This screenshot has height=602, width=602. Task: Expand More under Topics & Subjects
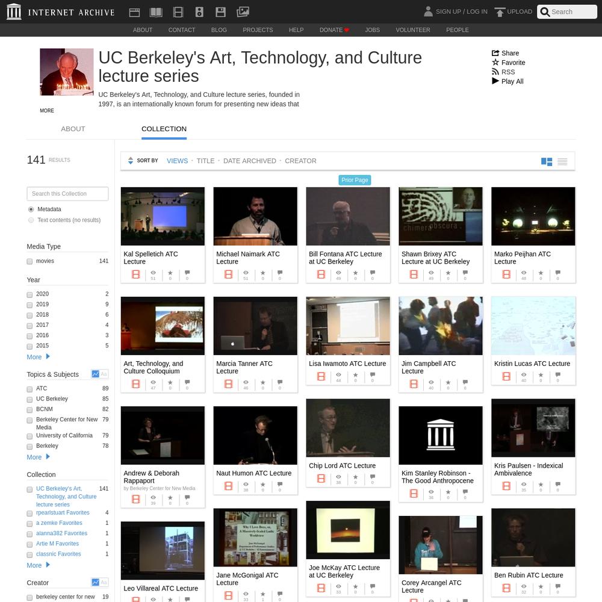tap(39, 457)
